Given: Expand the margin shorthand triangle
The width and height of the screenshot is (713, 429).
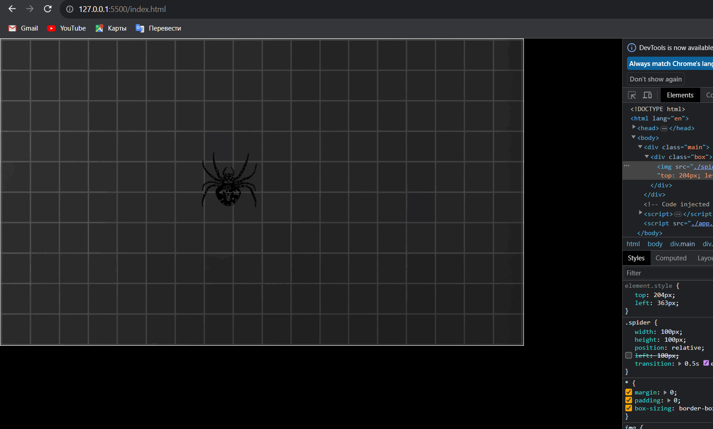Looking at the screenshot, I should tap(665, 393).
